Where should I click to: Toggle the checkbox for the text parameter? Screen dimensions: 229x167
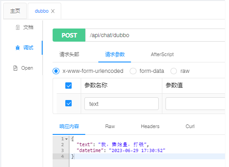click(x=68, y=103)
